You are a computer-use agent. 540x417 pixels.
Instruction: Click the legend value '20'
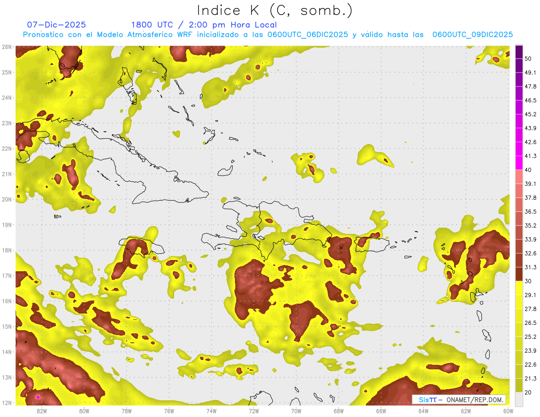click(528, 393)
